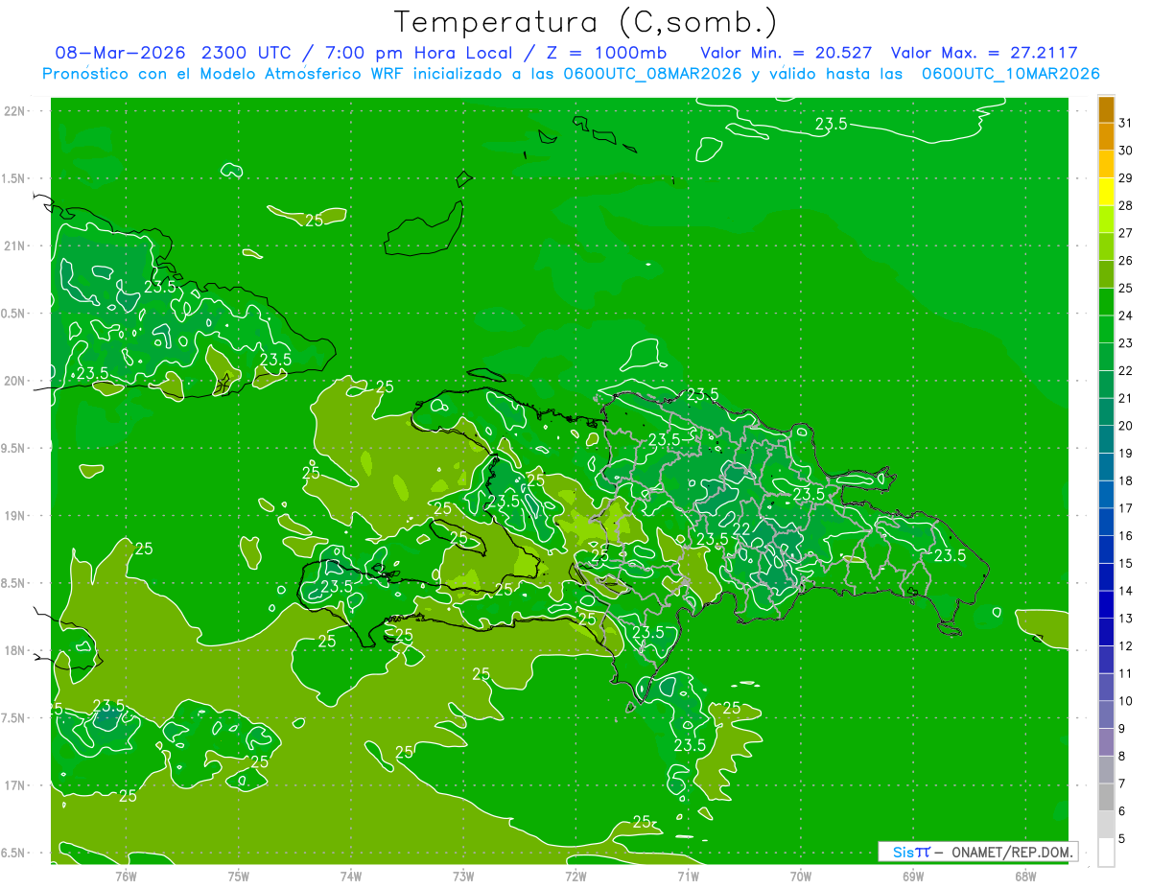1151x889 pixels.
Task: Click the 22N latitude axis label
Action: coord(14,111)
